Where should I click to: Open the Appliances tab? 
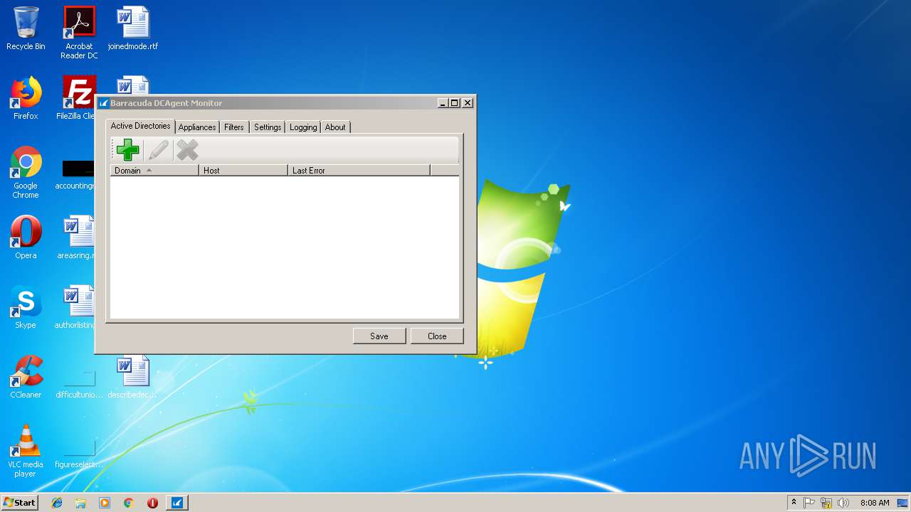tap(197, 127)
